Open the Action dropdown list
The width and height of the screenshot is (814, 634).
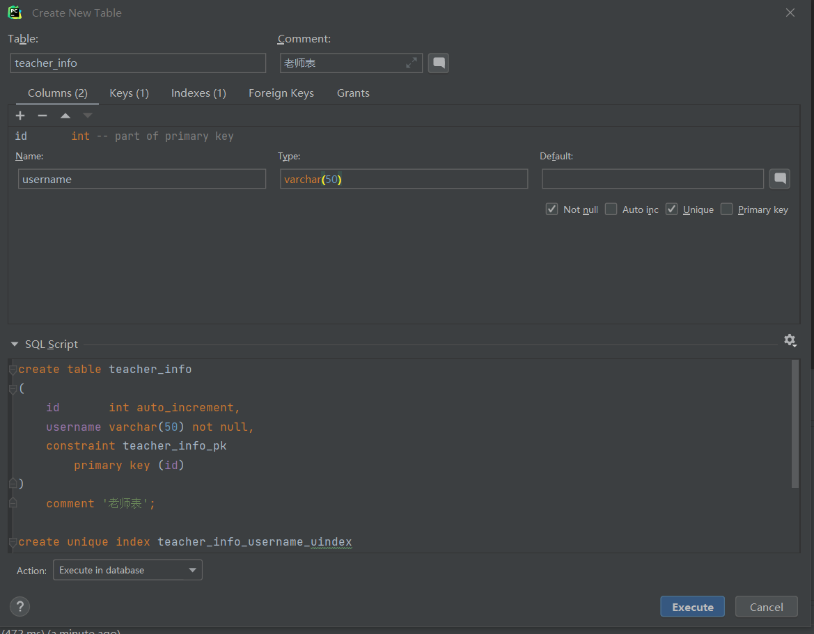click(x=127, y=570)
